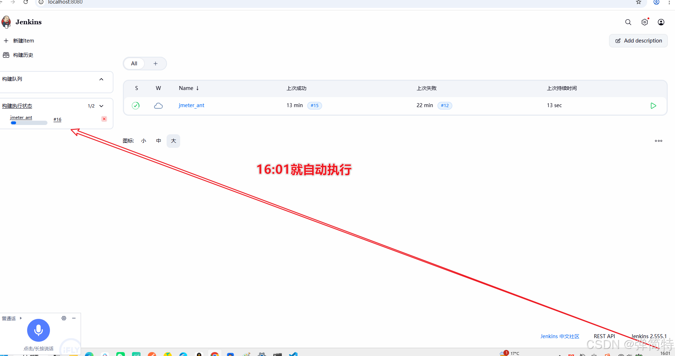Click the site info icon in address bar
Image resolution: width=675 pixels, height=356 pixels.
click(x=41, y=2)
